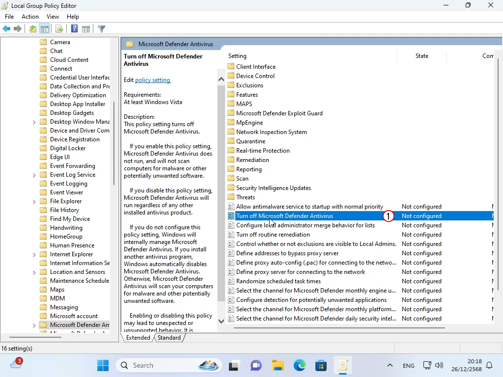503x377 pixels.
Task: Open the View menu
Action: 53,17
